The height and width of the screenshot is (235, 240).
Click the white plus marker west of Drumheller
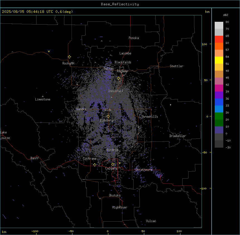170,105
